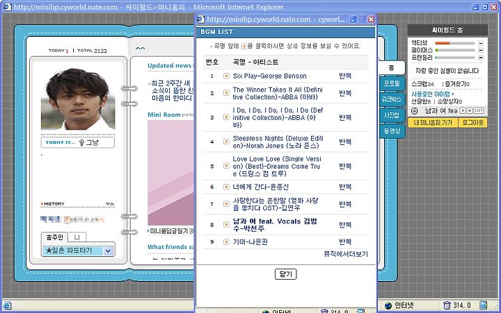
Task: Collapse the 페이머스 meter with minus button
Action: click(481, 51)
